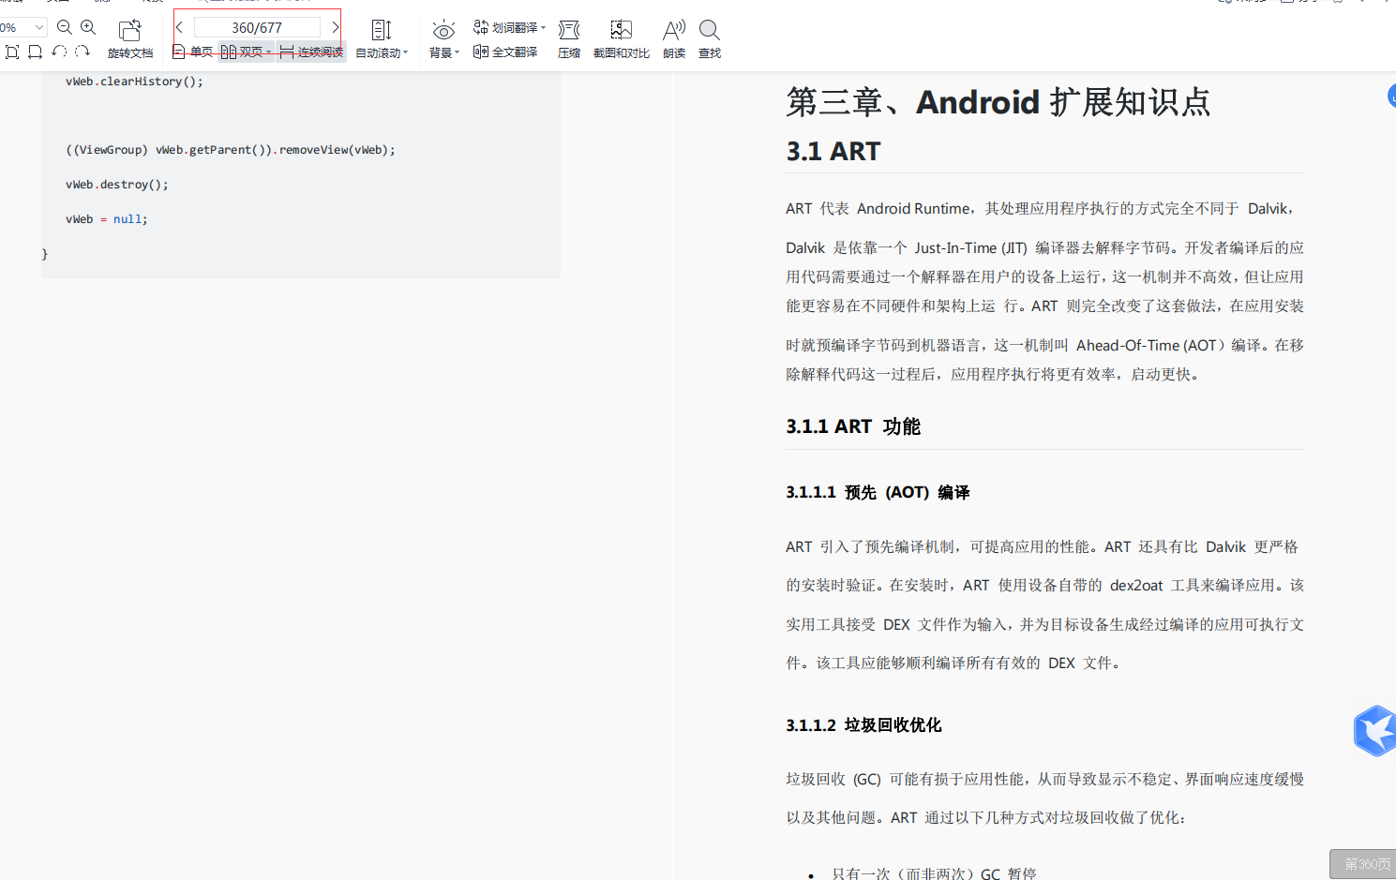Go to the previous page arrow
Image resolution: width=1396 pixels, height=880 pixels.
[x=180, y=27]
